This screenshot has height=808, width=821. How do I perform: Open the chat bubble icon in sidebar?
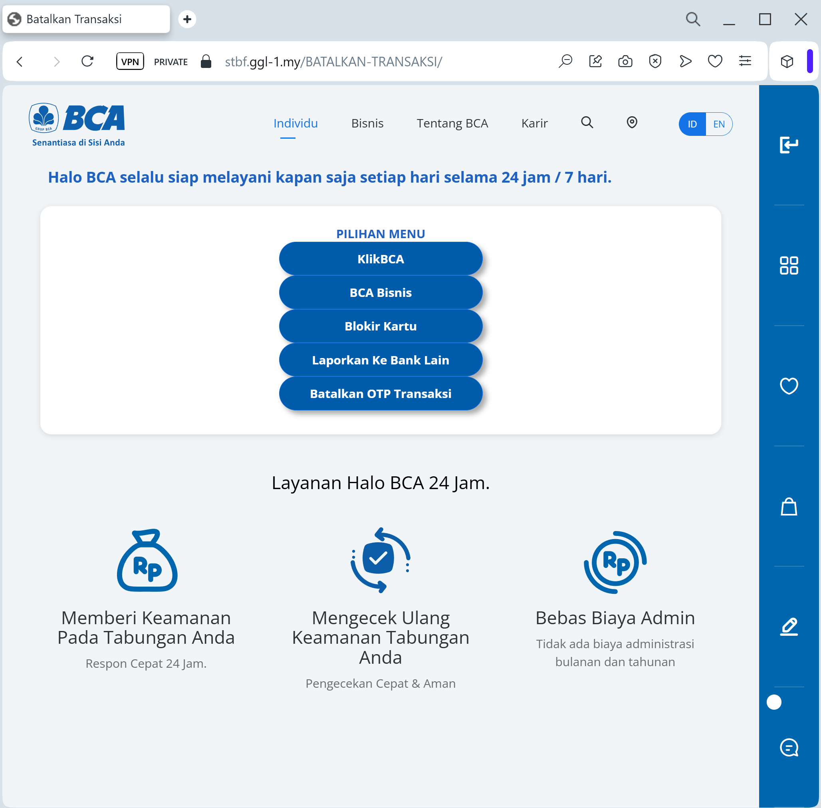click(x=789, y=747)
